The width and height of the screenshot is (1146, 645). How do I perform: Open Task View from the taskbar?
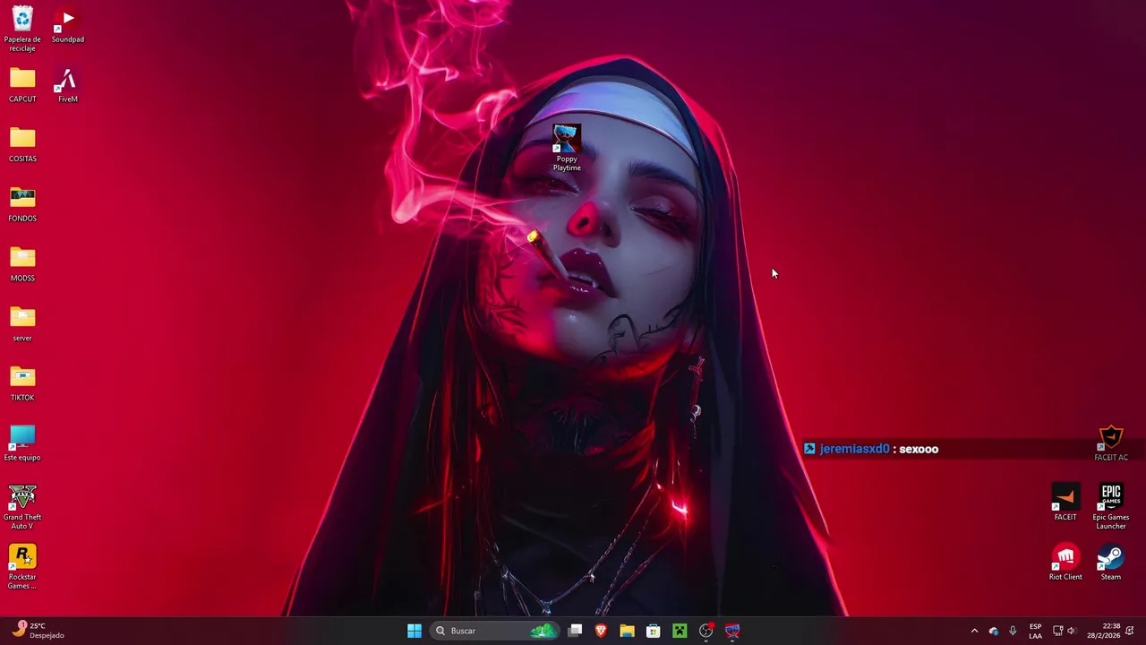(x=576, y=631)
